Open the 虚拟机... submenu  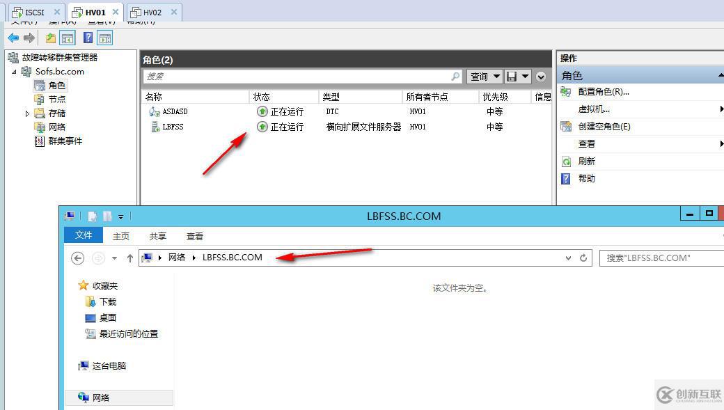tap(595, 109)
